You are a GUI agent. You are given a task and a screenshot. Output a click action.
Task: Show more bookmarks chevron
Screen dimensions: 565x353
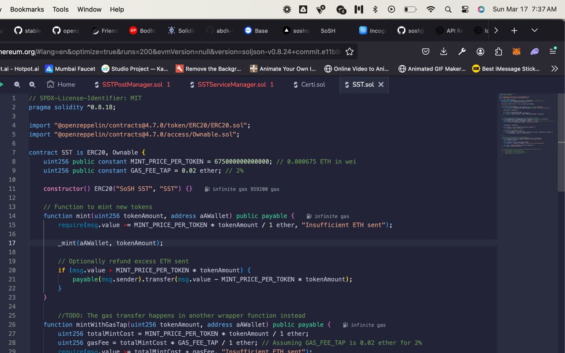(554, 69)
